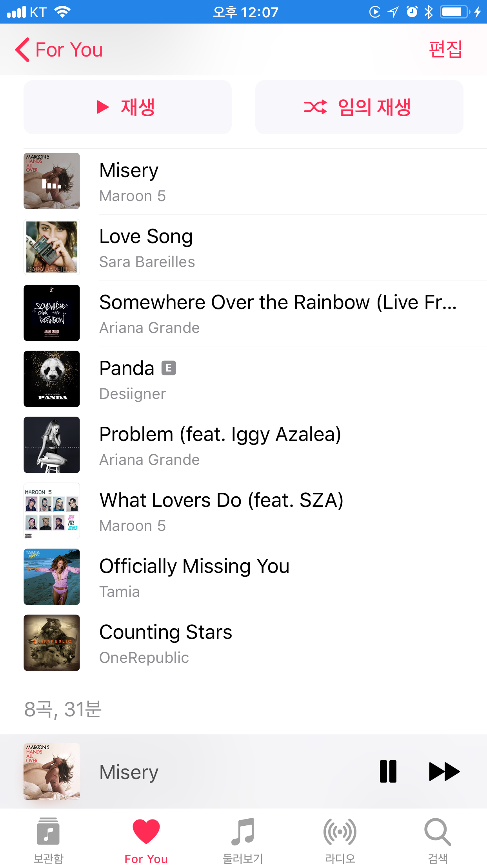The image size is (487, 867).
Task: Tap the Bluetooth icon in the status bar
Action: point(429,12)
